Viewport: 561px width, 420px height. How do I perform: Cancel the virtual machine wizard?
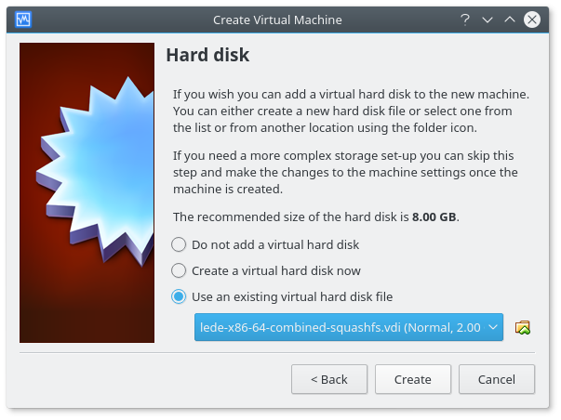496,379
